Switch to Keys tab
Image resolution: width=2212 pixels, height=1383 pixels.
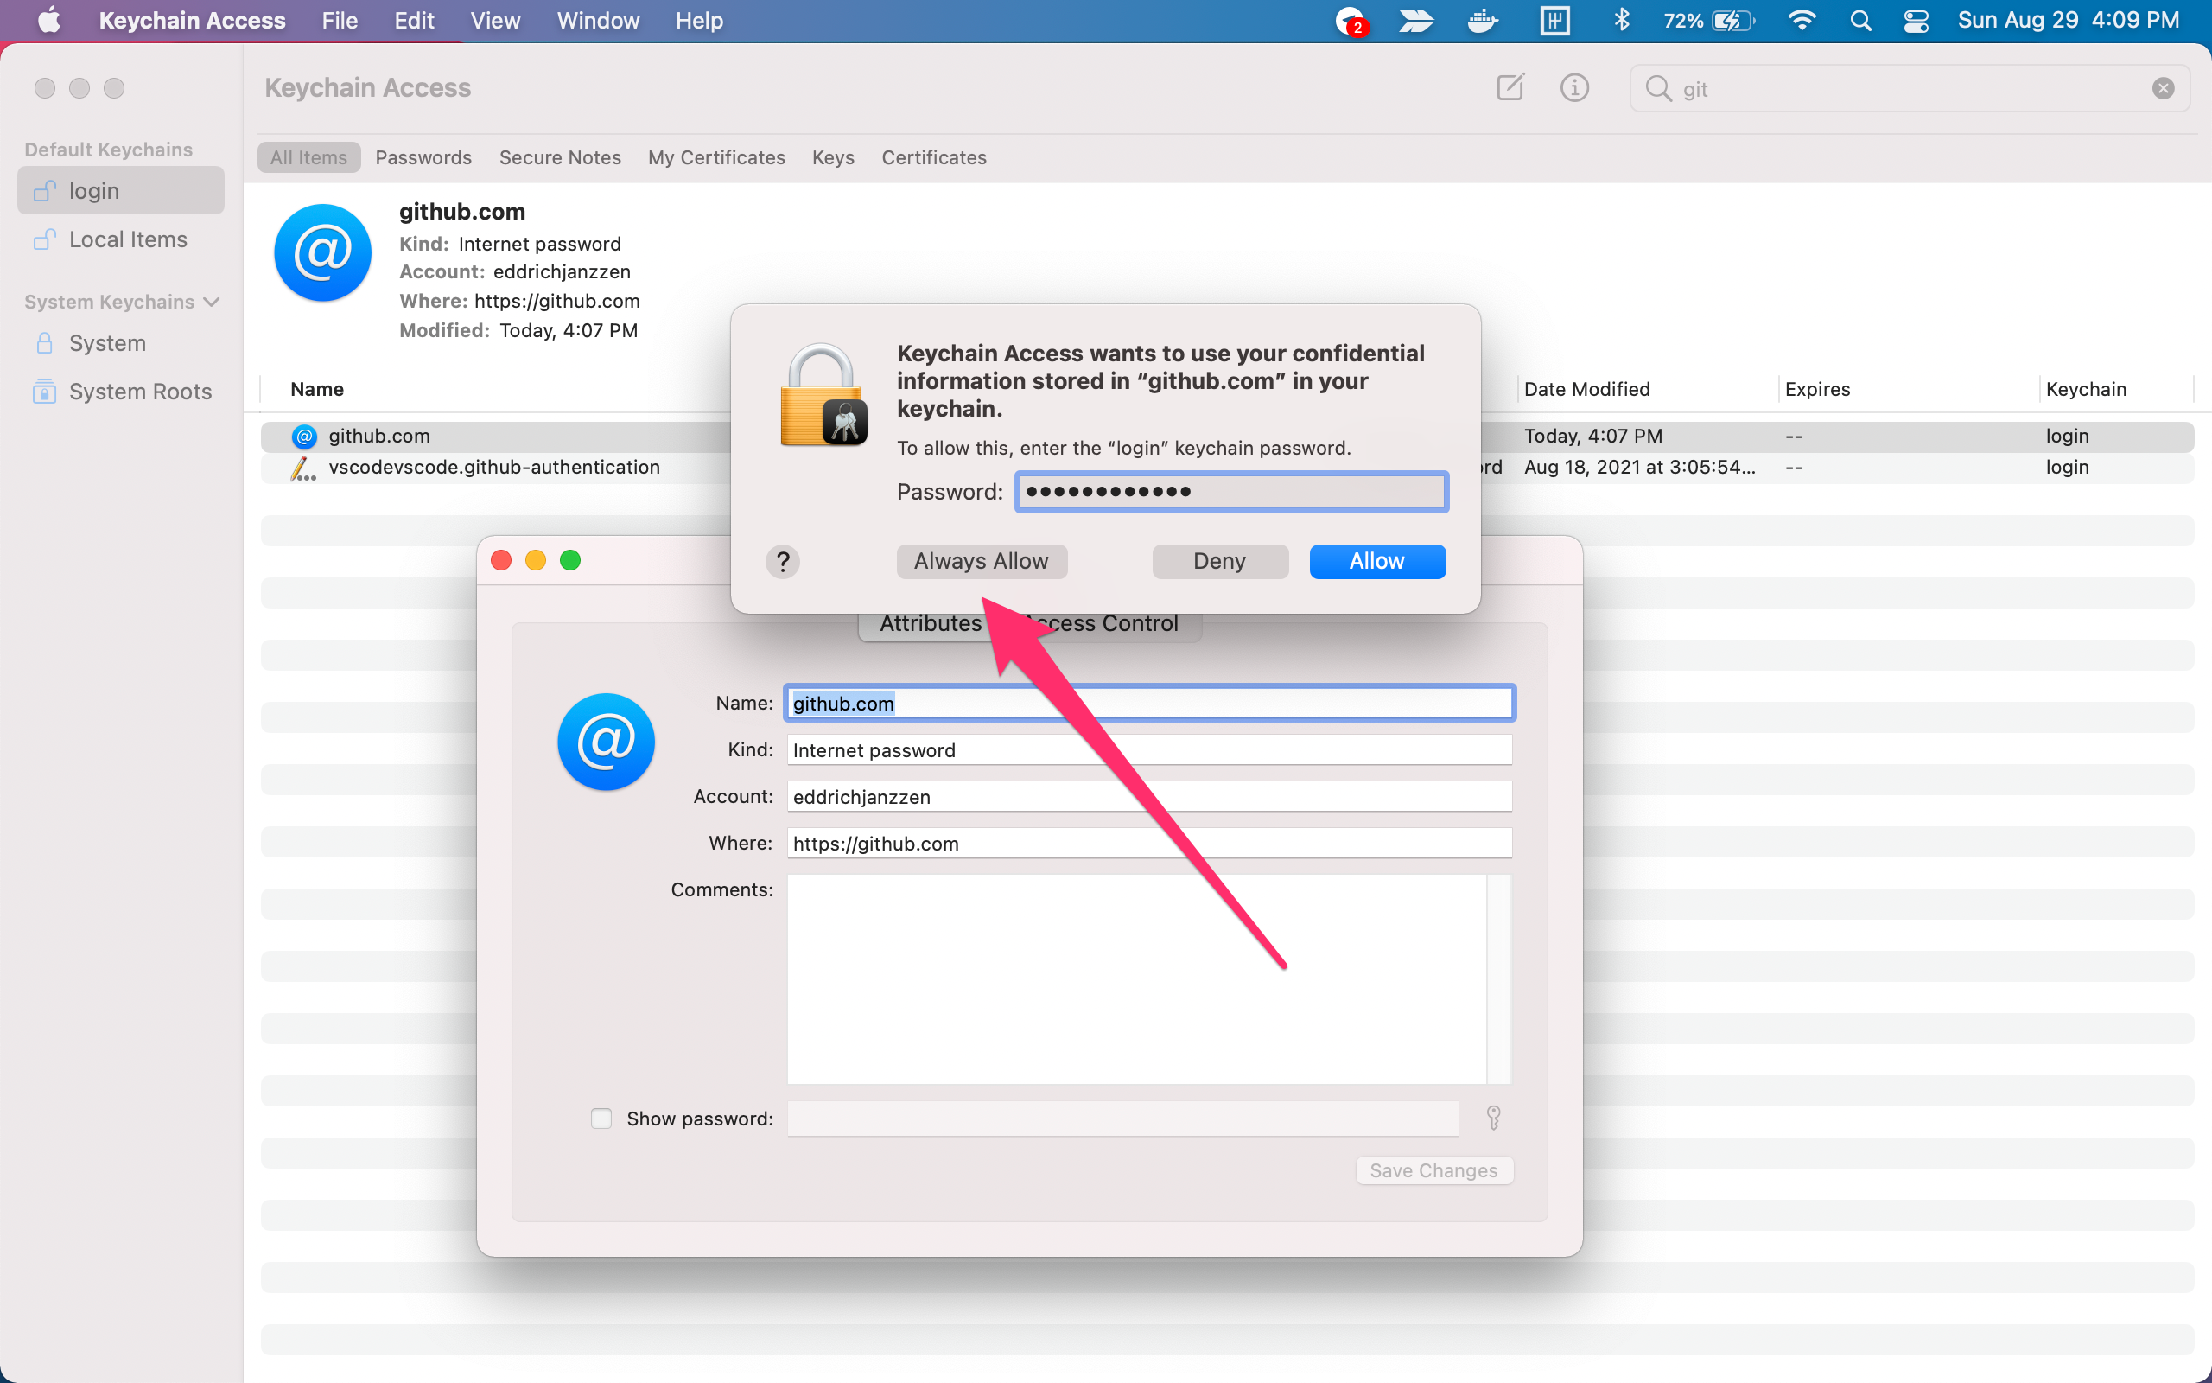(x=833, y=157)
